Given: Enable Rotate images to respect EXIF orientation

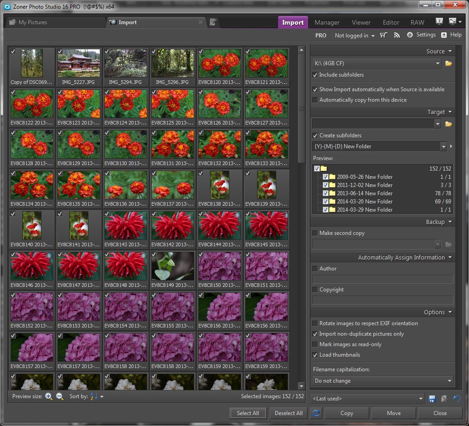Looking at the screenshot, I should click(x=315, y=323).
